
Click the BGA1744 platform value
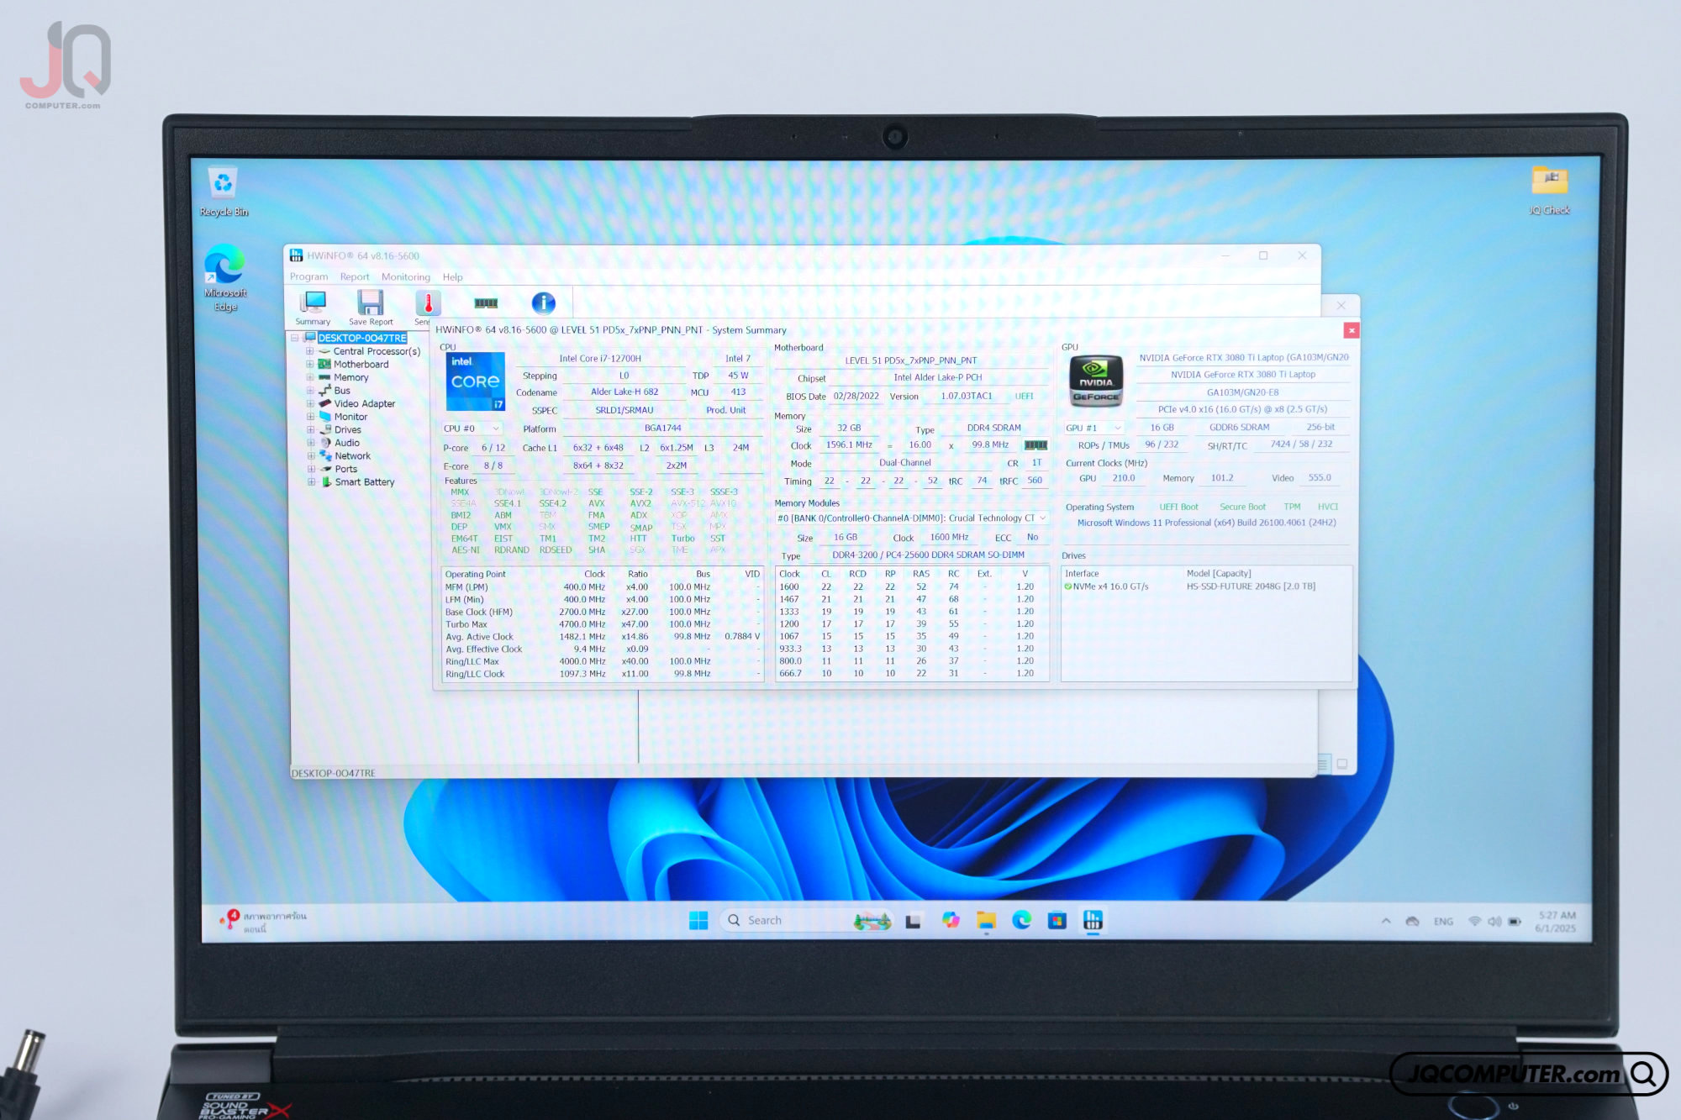click(663, 429)
